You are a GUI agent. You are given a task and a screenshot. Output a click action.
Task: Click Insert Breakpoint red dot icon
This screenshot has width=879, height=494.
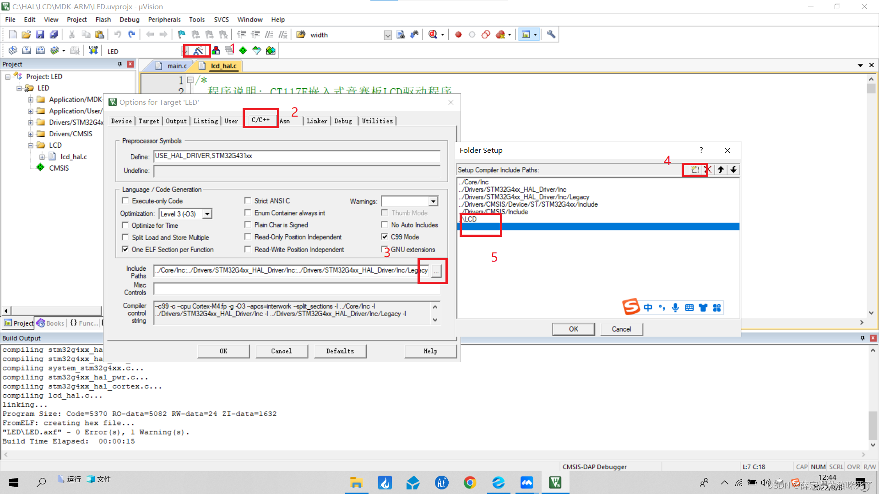458,35
